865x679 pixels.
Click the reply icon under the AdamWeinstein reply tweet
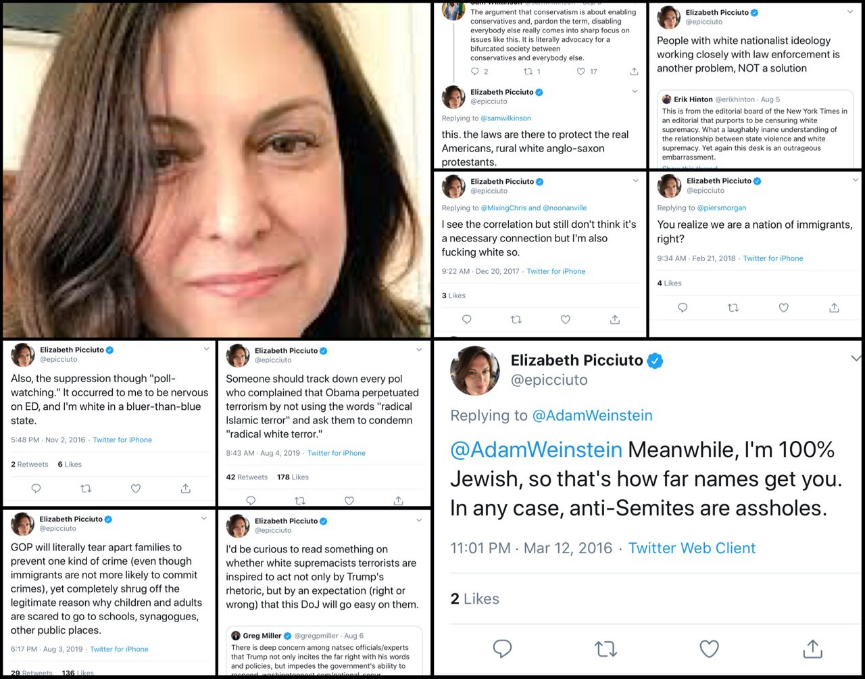point(502,649)
